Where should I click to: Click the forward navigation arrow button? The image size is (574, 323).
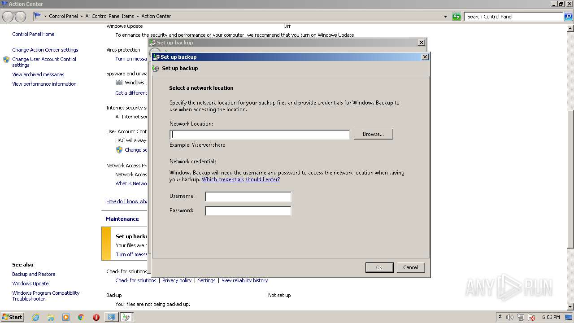(x=20, y=17)
